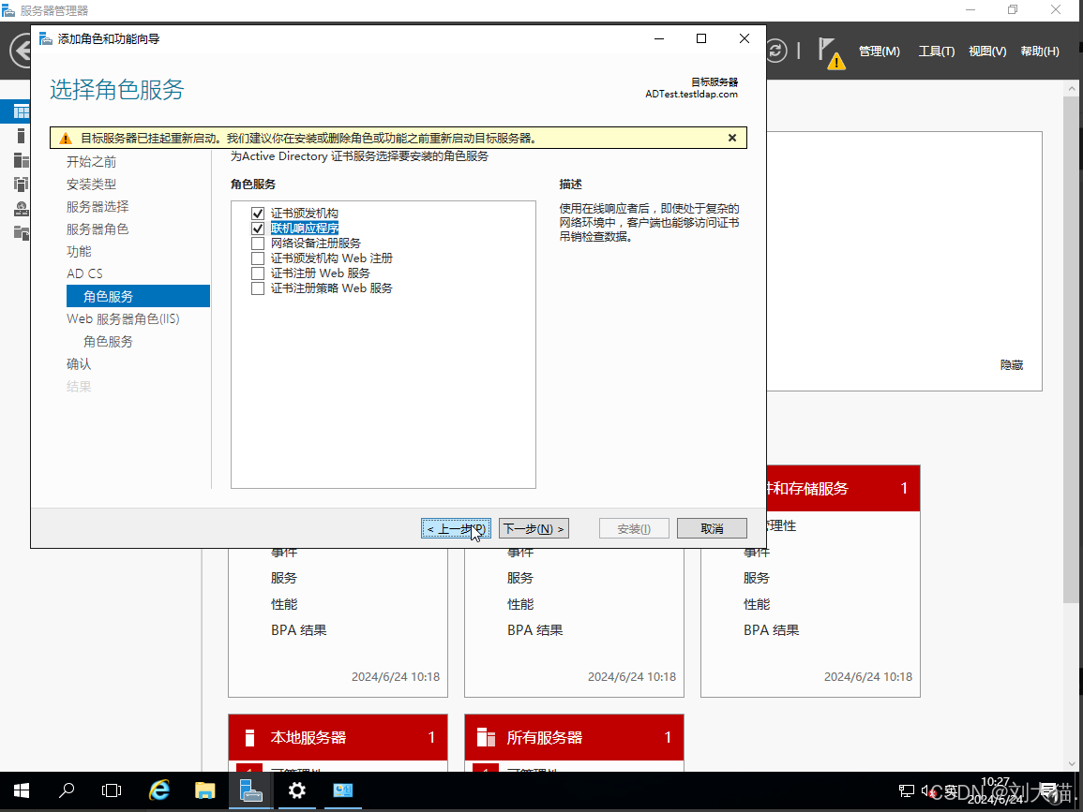
Task: Uncheck 联机响应程序 role service
Action: pos(258,229)
